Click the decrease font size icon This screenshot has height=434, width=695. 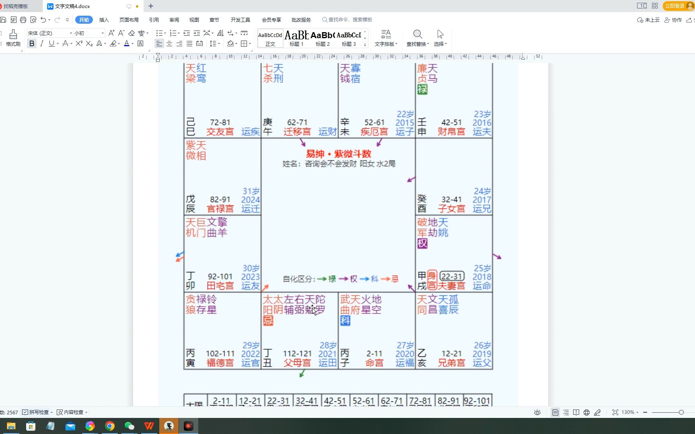121,33
